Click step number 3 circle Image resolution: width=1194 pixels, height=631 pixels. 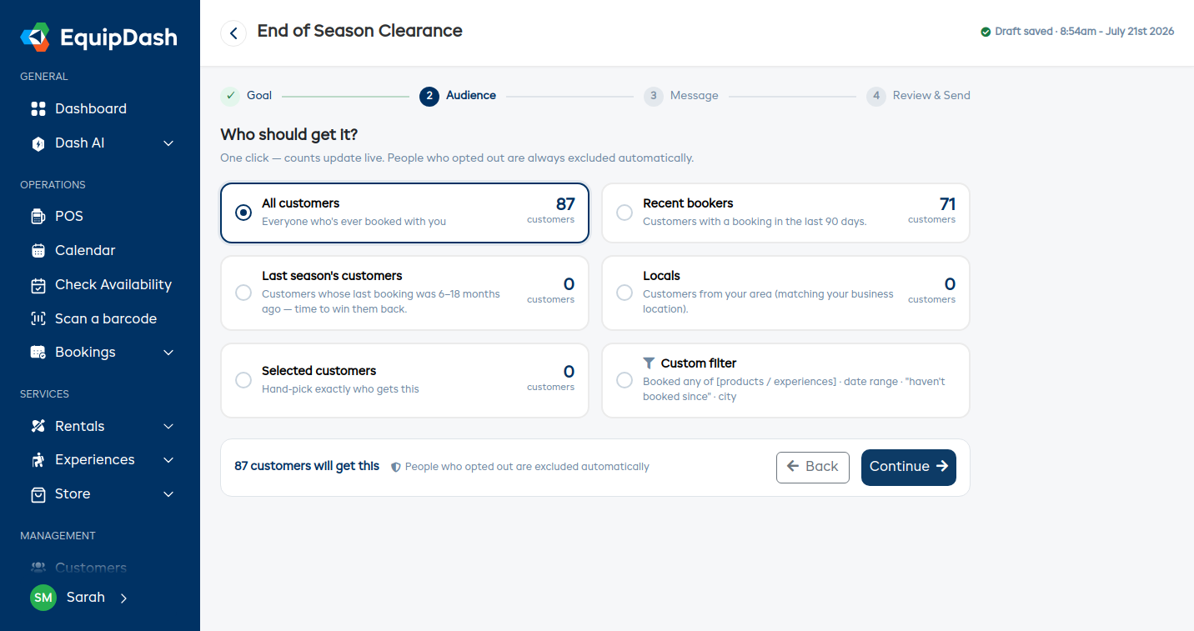[x=654, y=96]
